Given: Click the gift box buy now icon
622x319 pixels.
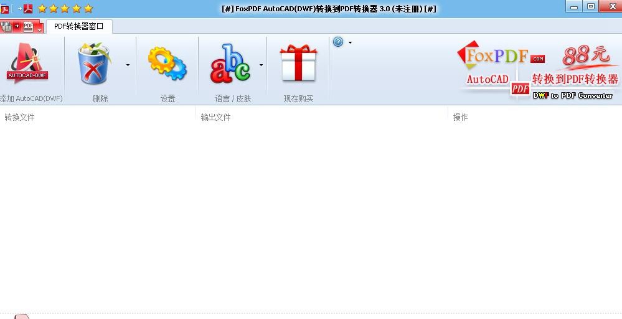Looking at the screenshot, I should coord(298,64).
